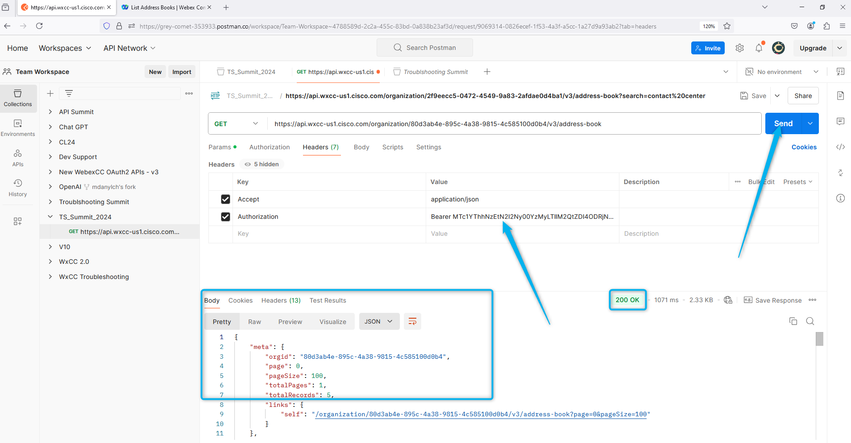Open the code snippet icon
The width and height of the screenshot is (851, 443).
tap(840, 147)
